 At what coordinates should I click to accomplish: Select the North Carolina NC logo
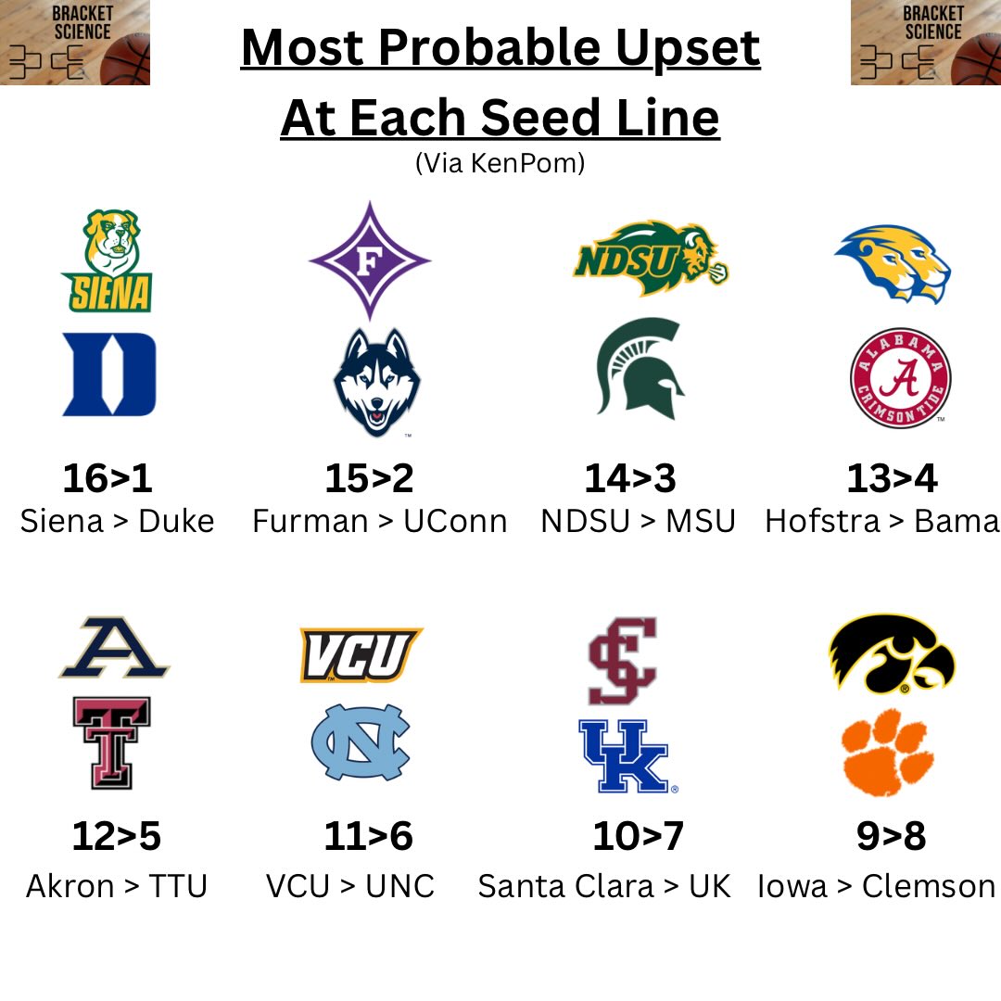pyautogui.click(x=360, y=741)
